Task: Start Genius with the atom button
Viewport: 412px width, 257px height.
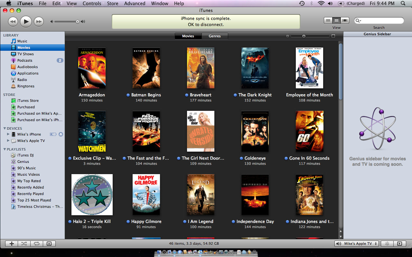Action: [388, 244]
